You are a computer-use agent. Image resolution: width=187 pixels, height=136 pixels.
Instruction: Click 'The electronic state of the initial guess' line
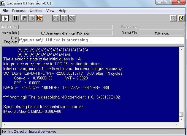pyautogui.click(x=42, y=59)
